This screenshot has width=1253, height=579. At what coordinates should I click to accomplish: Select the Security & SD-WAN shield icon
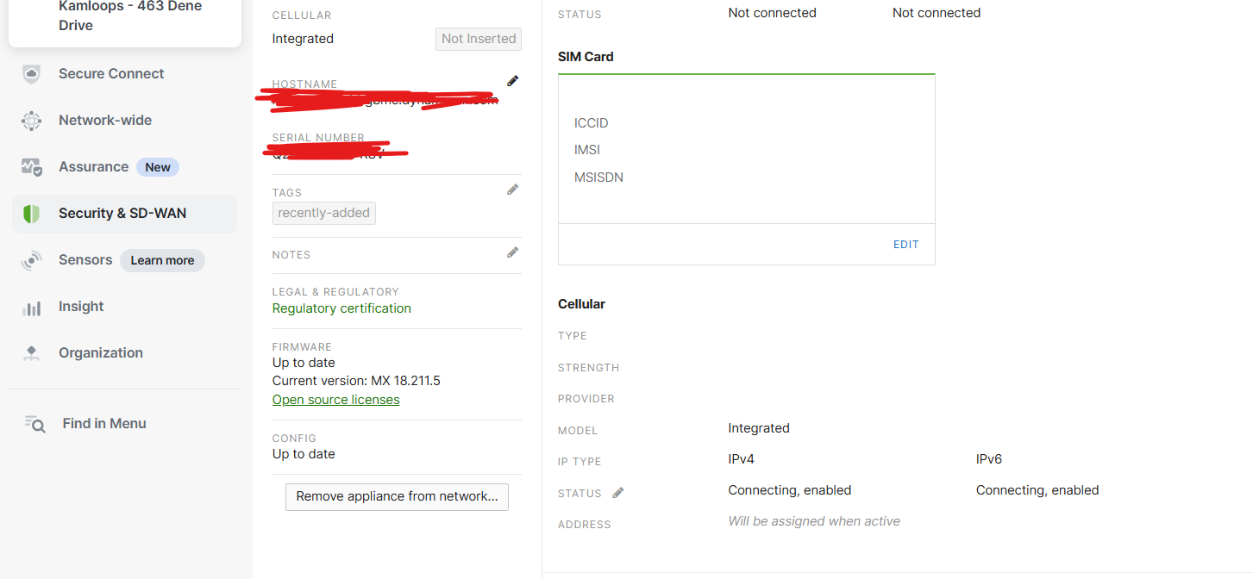pyautogui.click(x=31, y=213)
